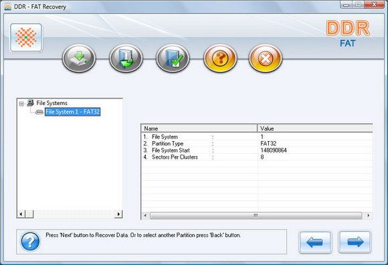388x265 pixels.
Task: Select the Partition Type row
Action: click(257, 143)
